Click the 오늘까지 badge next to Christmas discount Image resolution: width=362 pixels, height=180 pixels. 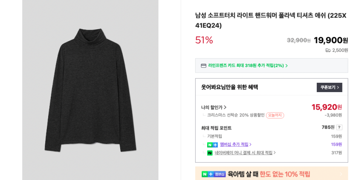pos(275,115)
